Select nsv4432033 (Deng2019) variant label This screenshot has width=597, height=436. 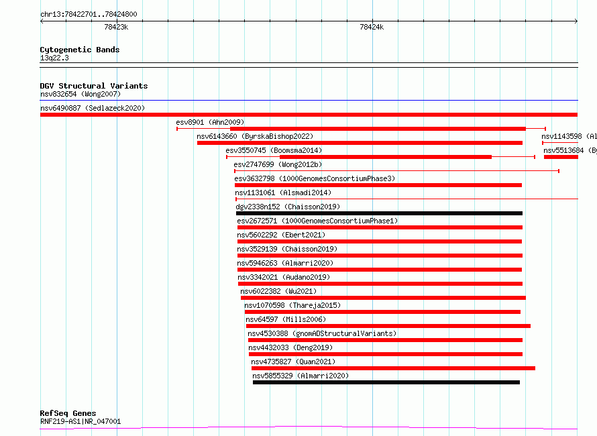point(290,347)
